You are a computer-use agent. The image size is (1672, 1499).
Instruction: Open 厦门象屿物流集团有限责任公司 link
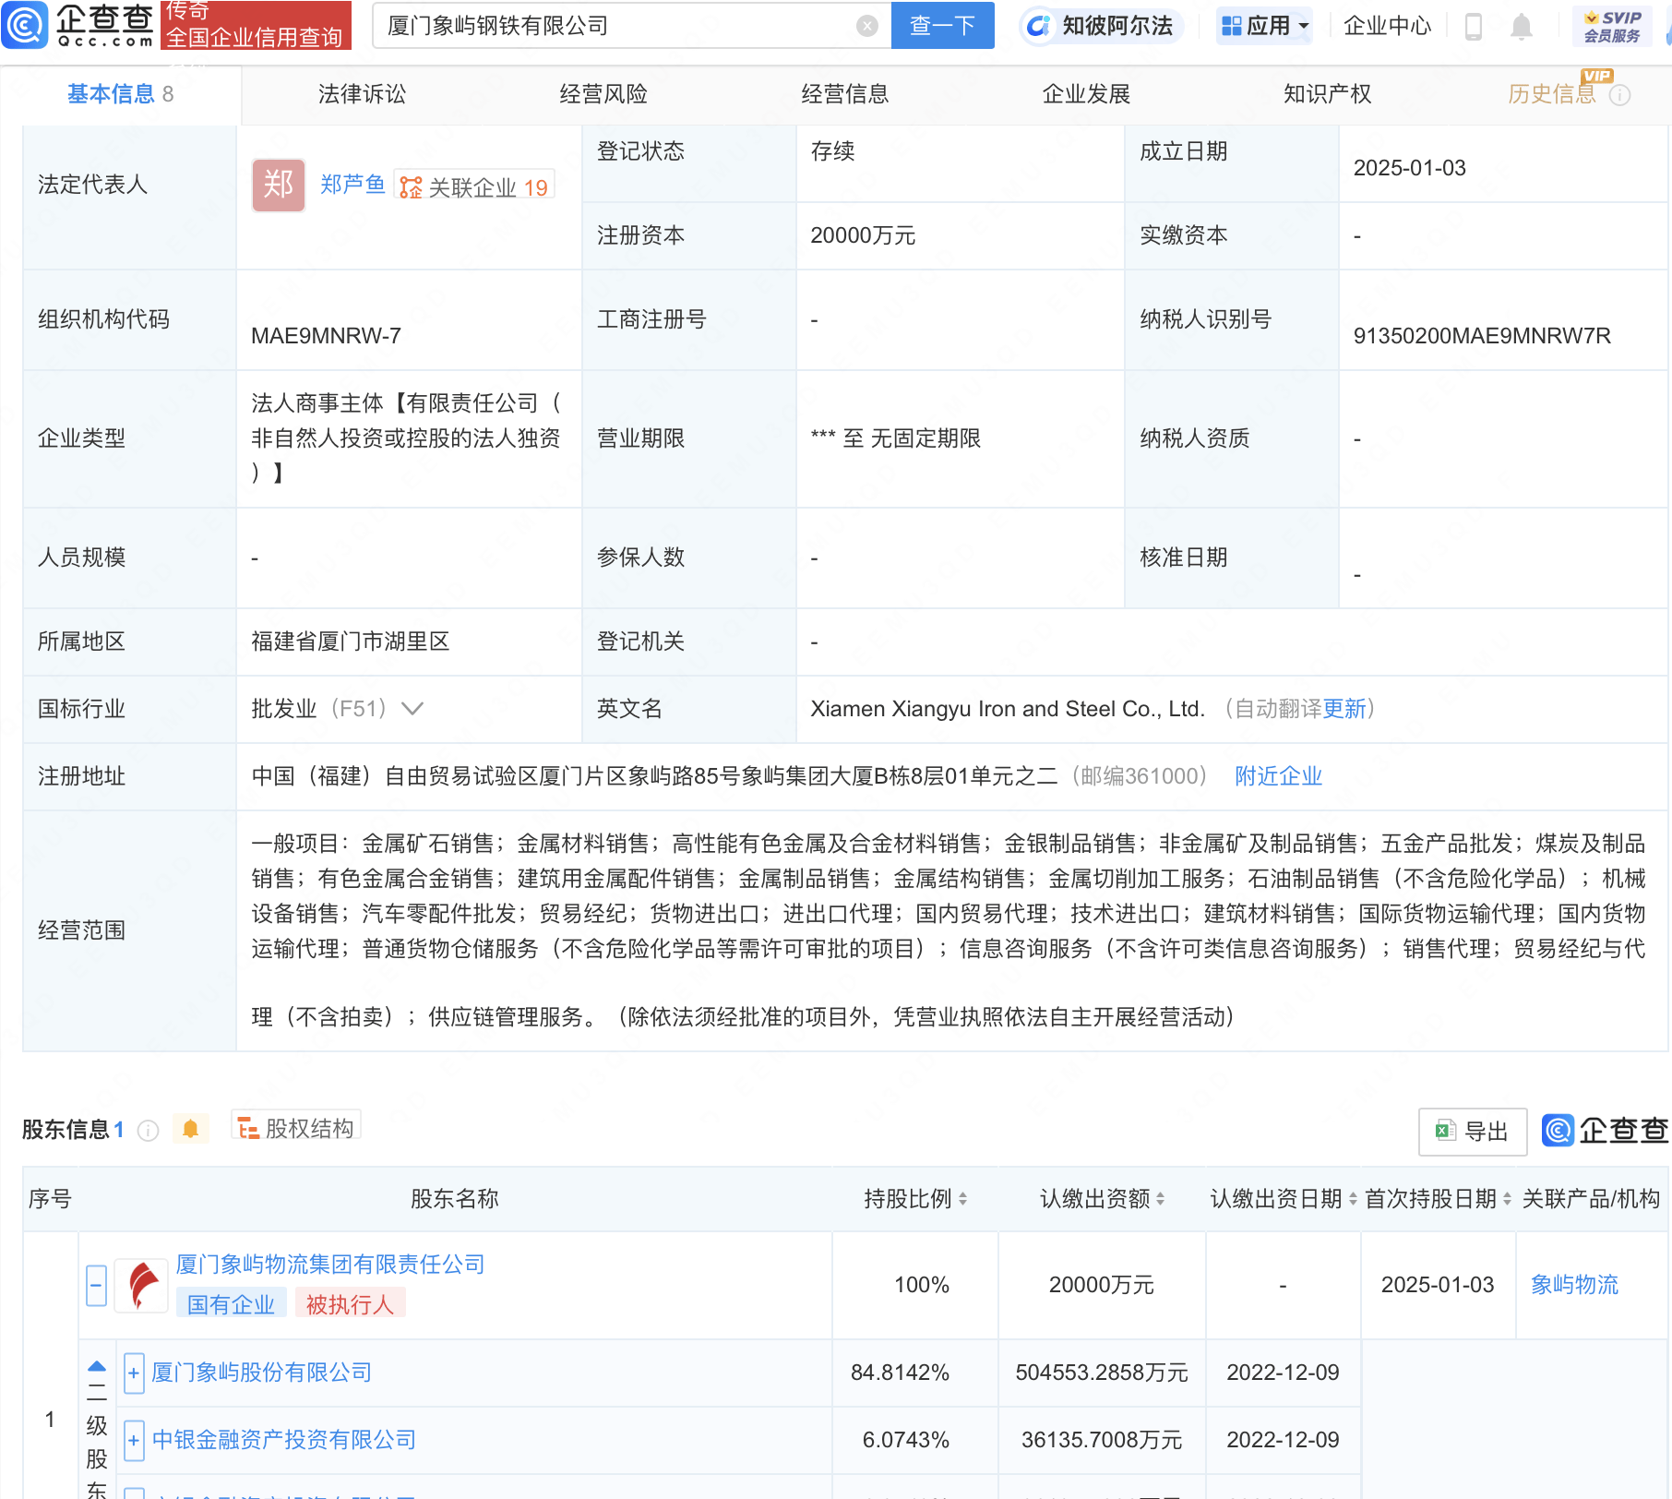pos(330,1265)
